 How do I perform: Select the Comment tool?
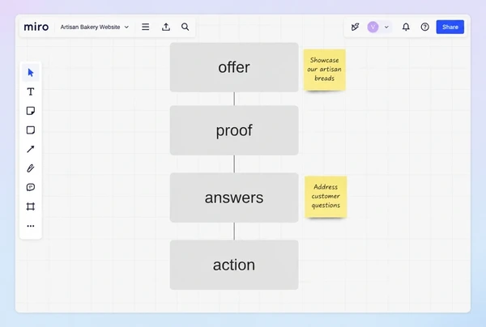[x=31, y=187]
